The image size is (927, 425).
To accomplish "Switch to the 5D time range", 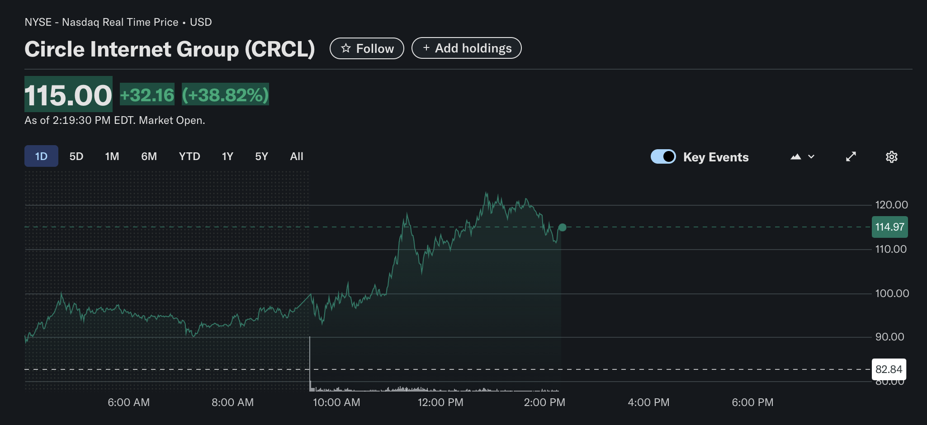I will [x=76, y=156].
